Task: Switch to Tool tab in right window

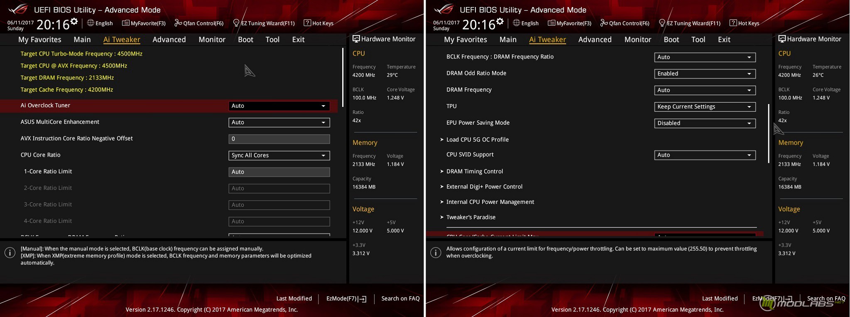Action: click(x=698, y=39)
